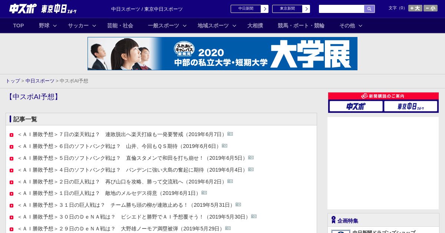Click the 記事一覧 section header
Image resolution: width=445 pixels, height=233 pixels.
pyautogui.click(x=25, y=119)
